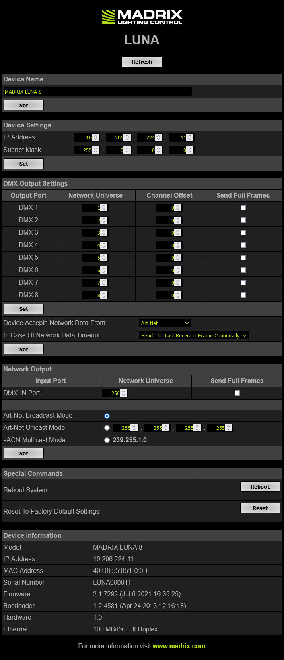
Task: Click Set button below Network Data Timeout
Action: point(24,349)
